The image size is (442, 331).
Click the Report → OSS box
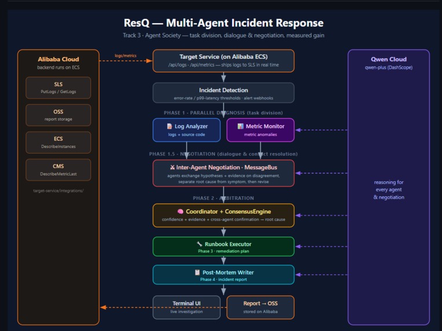coord(260,307)
